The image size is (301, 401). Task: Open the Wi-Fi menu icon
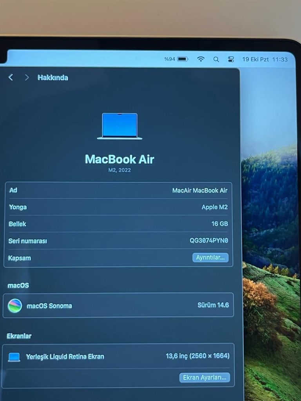pos(201,59)
